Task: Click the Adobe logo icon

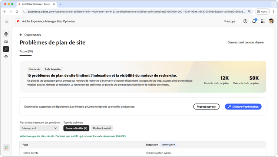Action: pos(18,21)
